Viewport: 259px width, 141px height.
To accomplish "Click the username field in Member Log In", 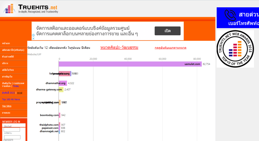I will pos(12,129).
